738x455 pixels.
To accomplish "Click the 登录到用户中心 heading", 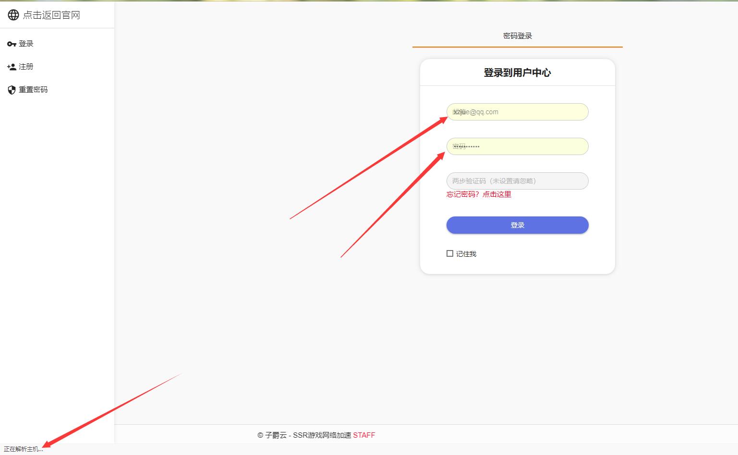I will (x=517, y=72).
